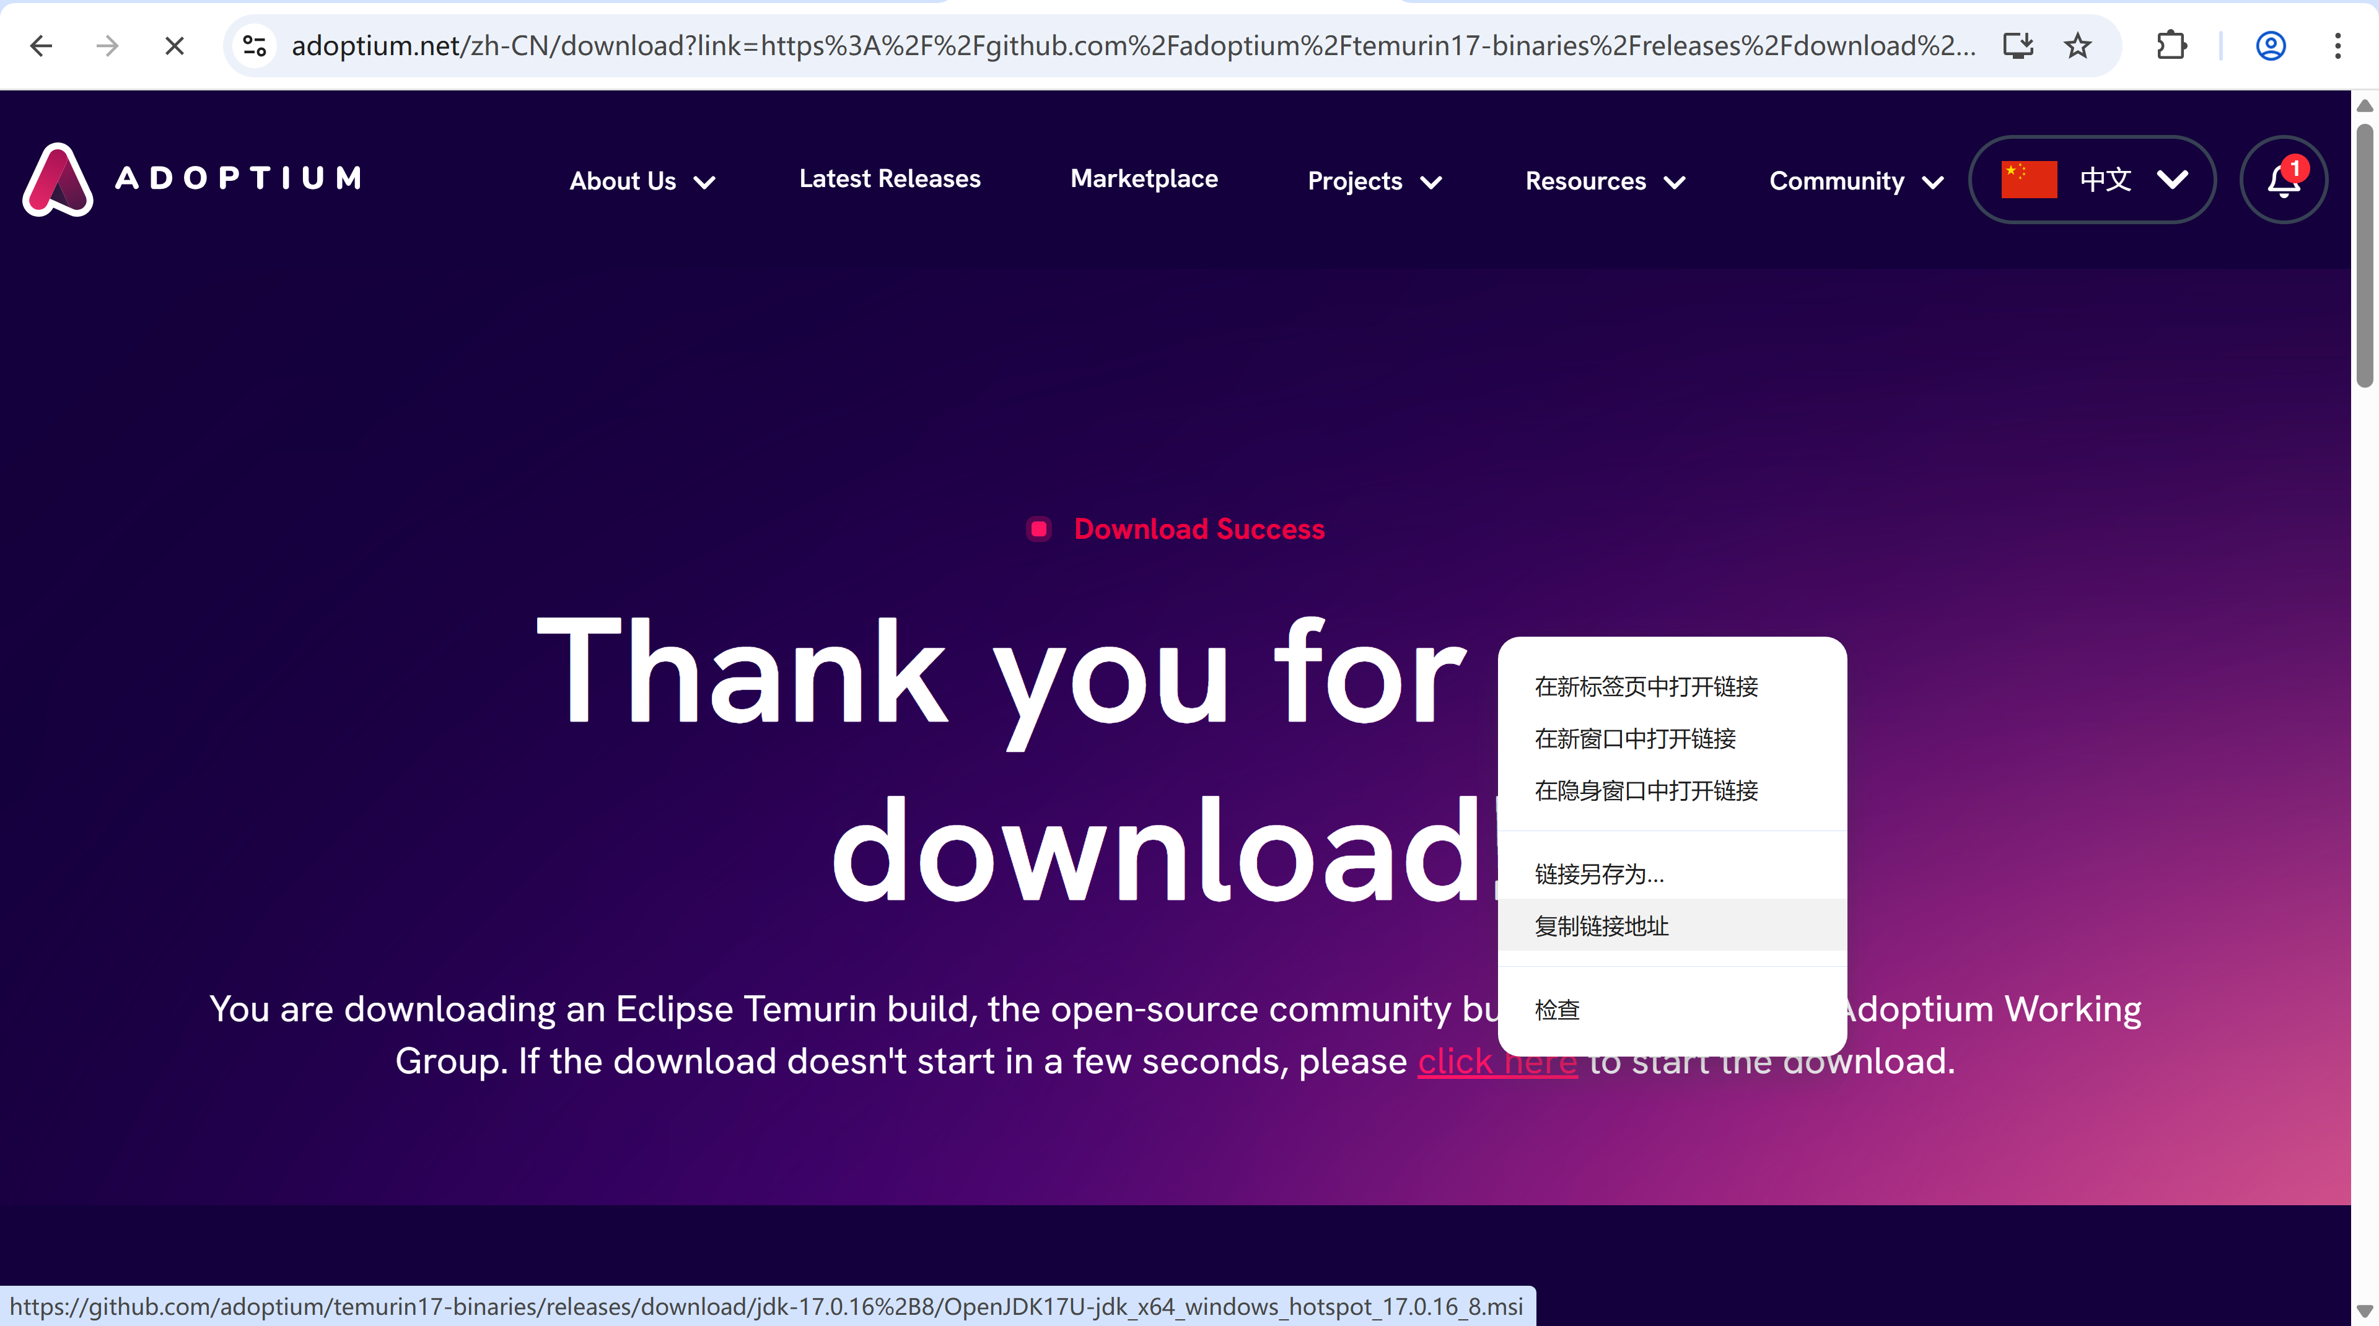Go back to the previous page
This screenshot has height=1326, width=2379.
pyautogui.click(x=42, y=45)
